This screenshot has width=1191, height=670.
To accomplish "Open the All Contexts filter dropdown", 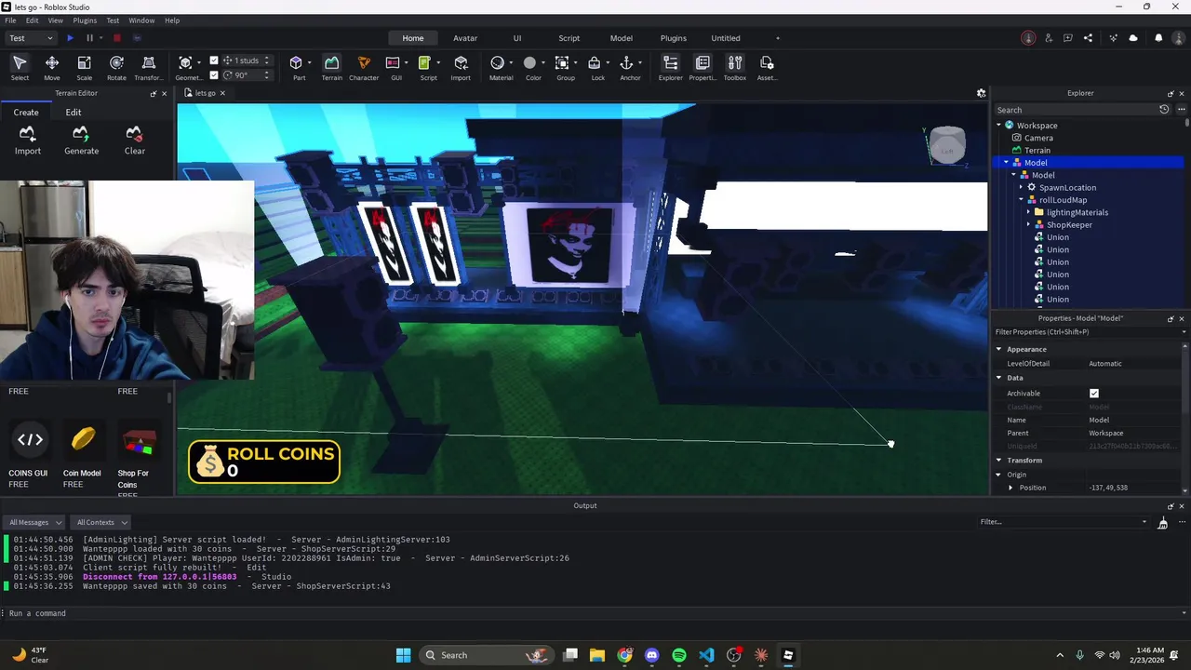I will [x=101, y=522].
